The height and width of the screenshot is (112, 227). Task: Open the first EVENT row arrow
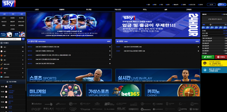click(198, 47)
